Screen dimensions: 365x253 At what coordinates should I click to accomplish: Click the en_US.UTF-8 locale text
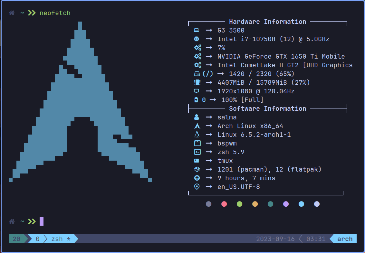point(239,187)
